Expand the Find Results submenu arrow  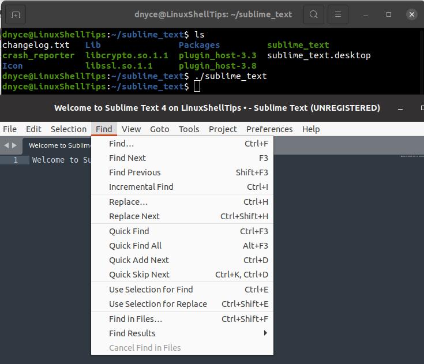[x=265, y=333]
